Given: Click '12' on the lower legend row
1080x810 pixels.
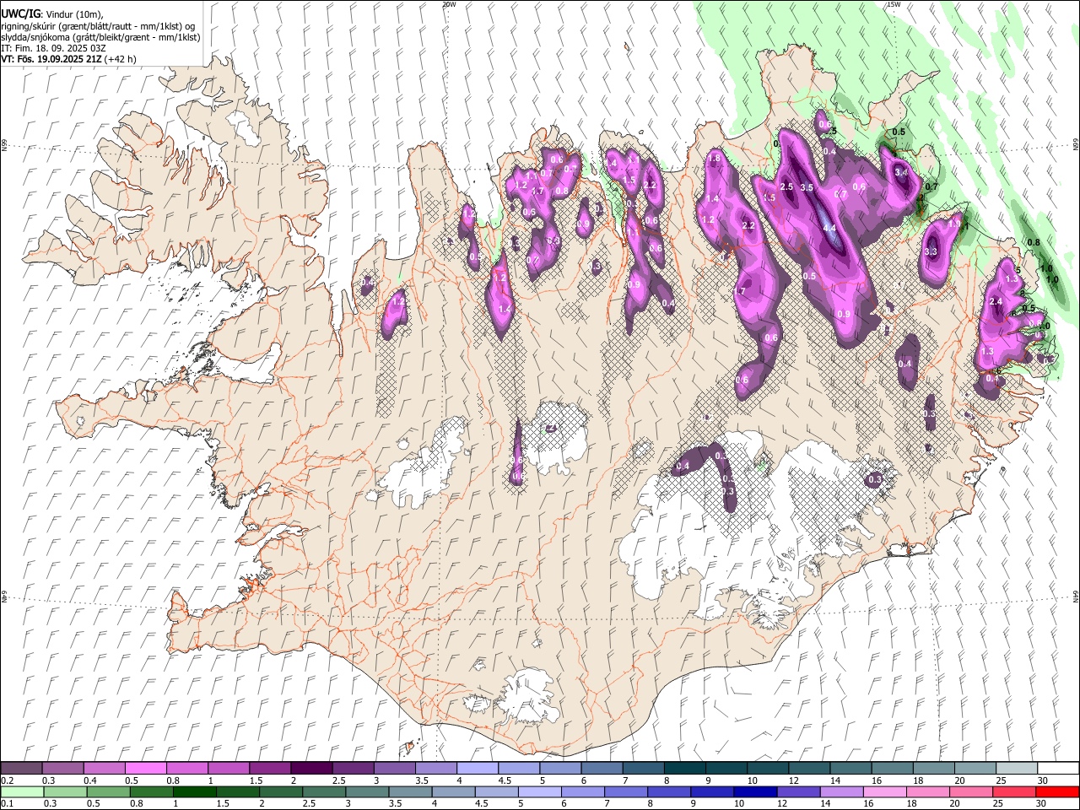Looking at the screenshot, I should tap(782, 803).
